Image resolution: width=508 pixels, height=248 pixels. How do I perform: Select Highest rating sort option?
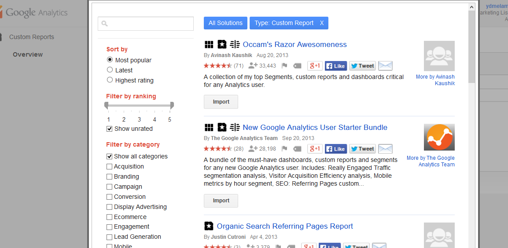(x=110, y=80)
